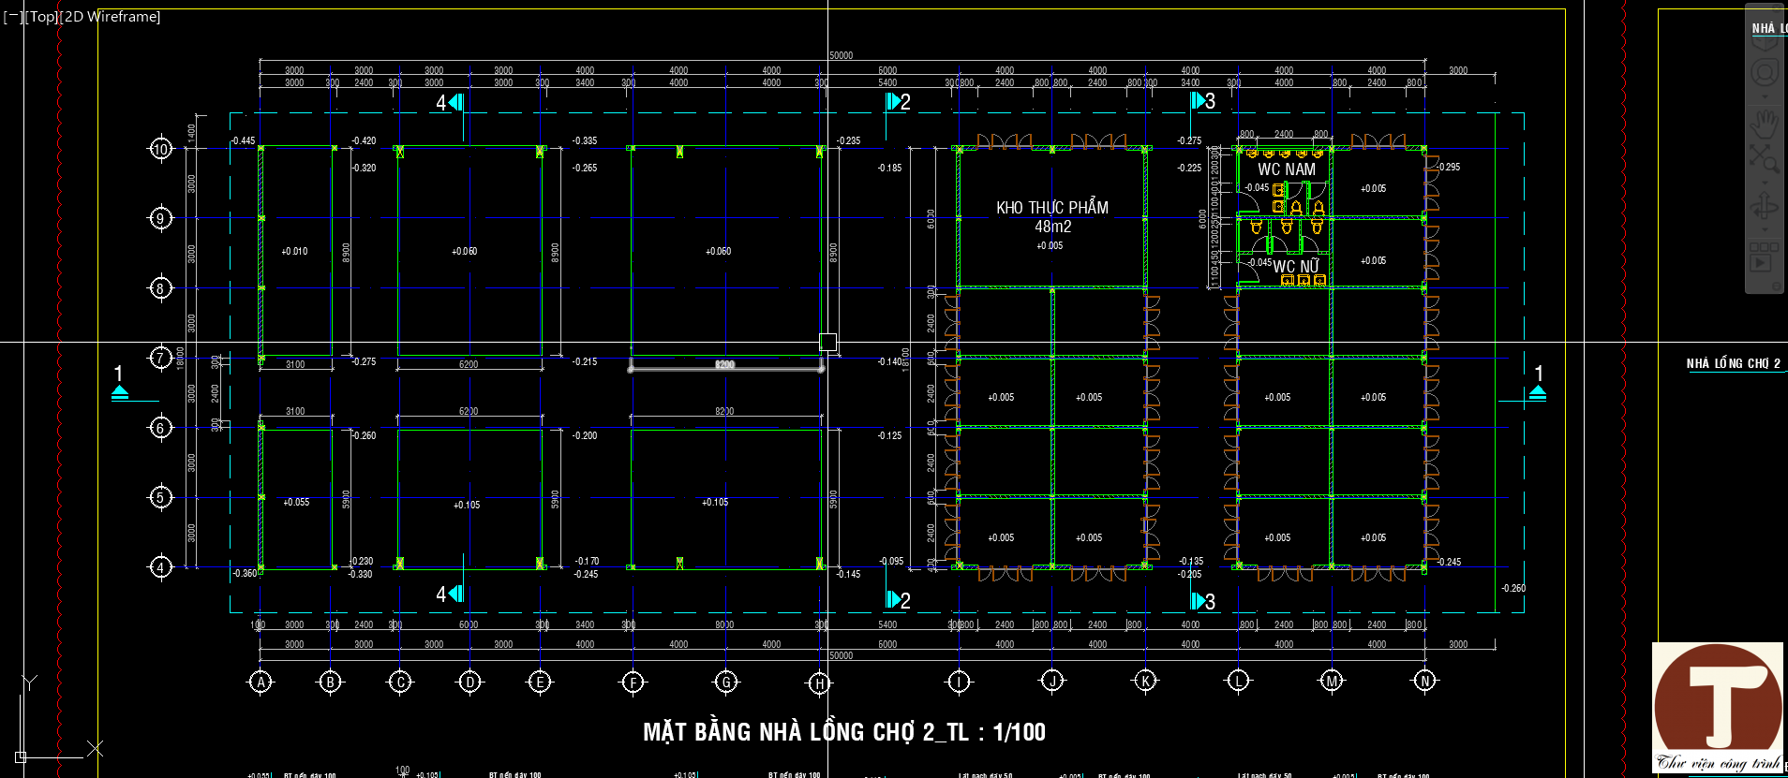Select the '-0.420' elevation text
Screen dimensions: 1788x778
(364, 140)
